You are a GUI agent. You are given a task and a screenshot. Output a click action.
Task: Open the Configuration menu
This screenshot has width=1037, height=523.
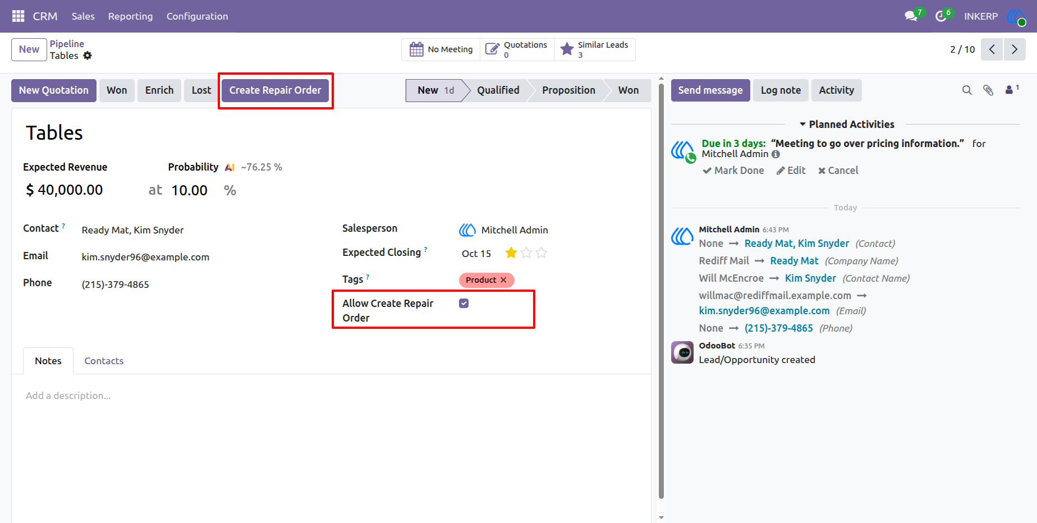(x=197, y=16)
